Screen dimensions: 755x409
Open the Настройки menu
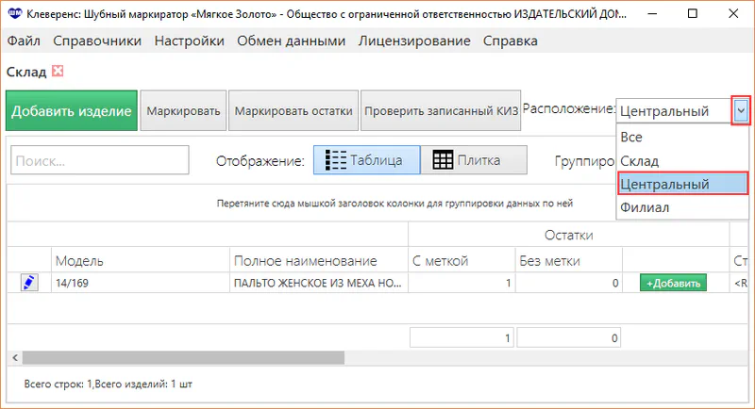coord(189,41)
